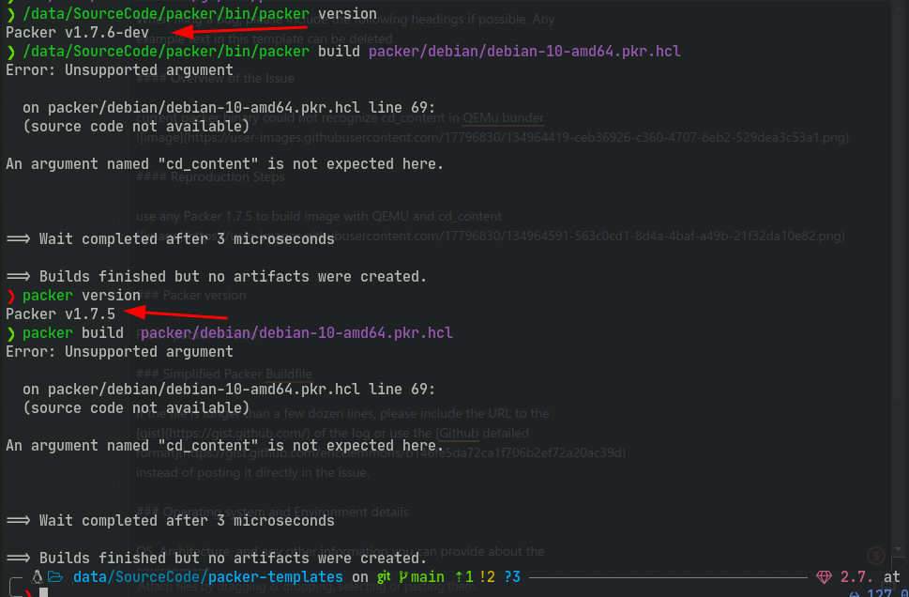The image size is (909, 597).
Task: Click '/data/SourceCode/packer/bin/packer build' command path
Action: 191,52
